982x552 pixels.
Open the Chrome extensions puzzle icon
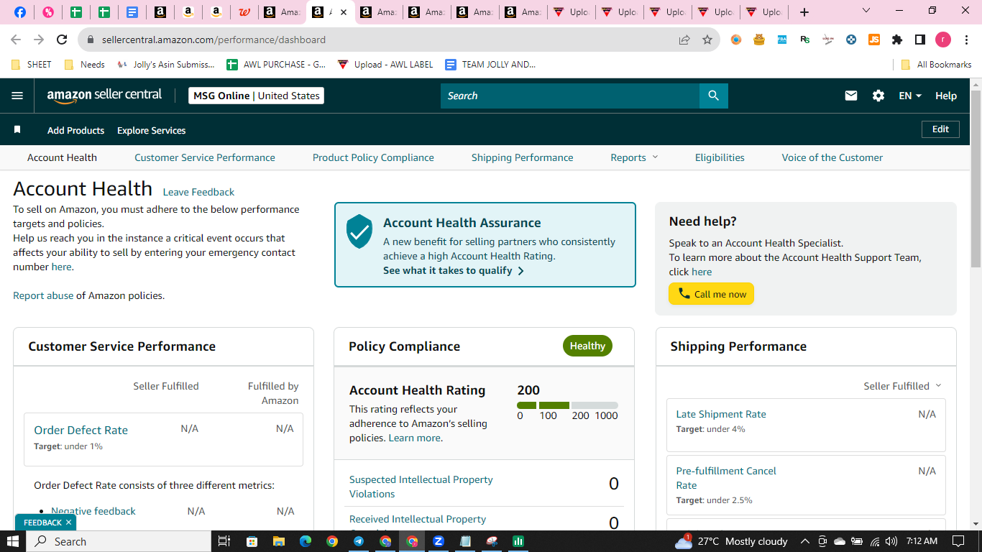897,40
